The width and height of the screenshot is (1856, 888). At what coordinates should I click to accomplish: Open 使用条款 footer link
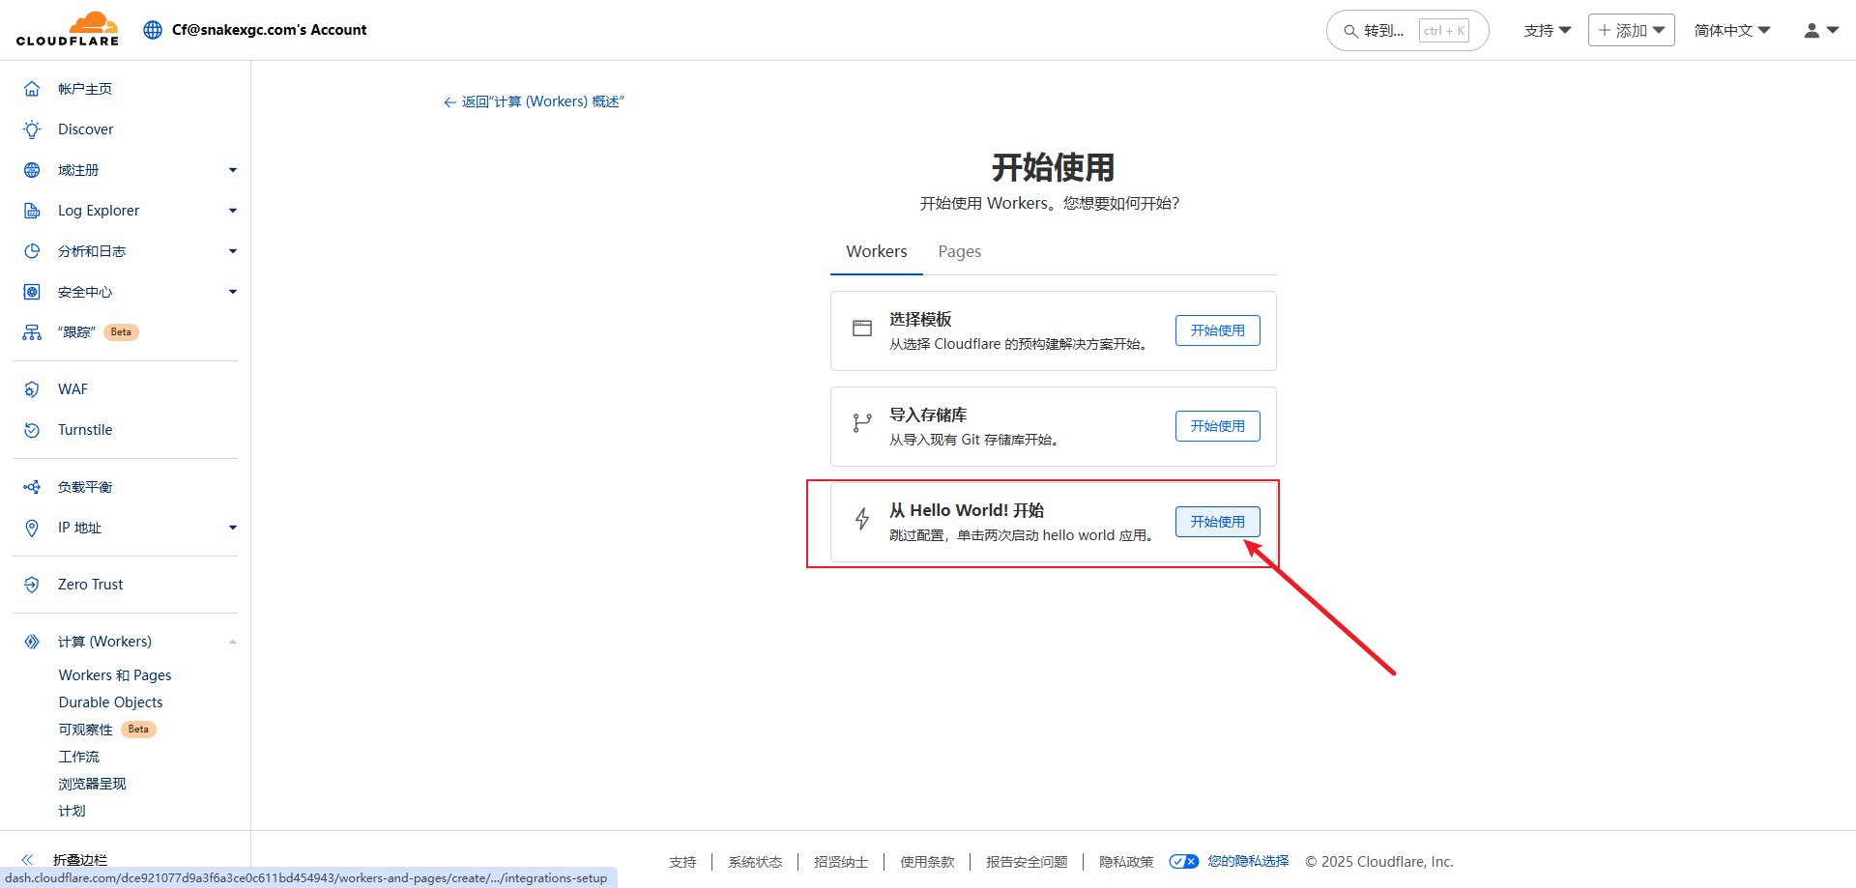click(927, 862)
